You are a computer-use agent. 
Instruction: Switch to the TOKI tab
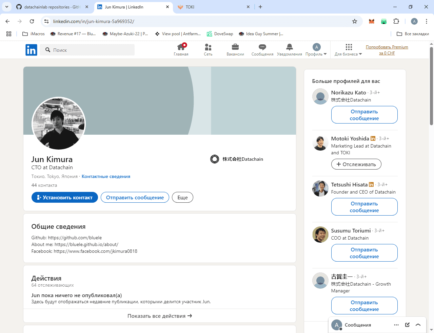pyautogui.click(x=214, y=7)
